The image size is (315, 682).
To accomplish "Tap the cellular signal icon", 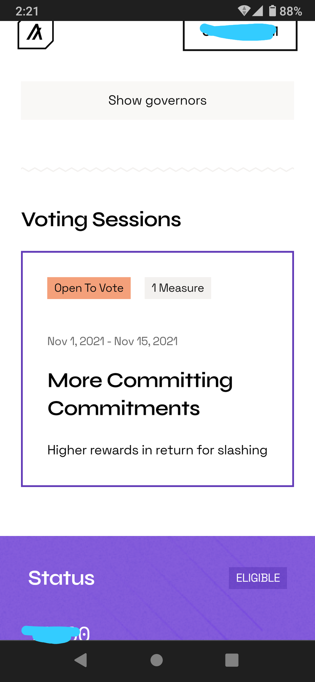I will [x=257, y=11].
